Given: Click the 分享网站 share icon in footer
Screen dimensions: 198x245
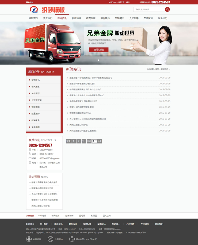Looking at the screenshot, I should (x=50, y=239).
